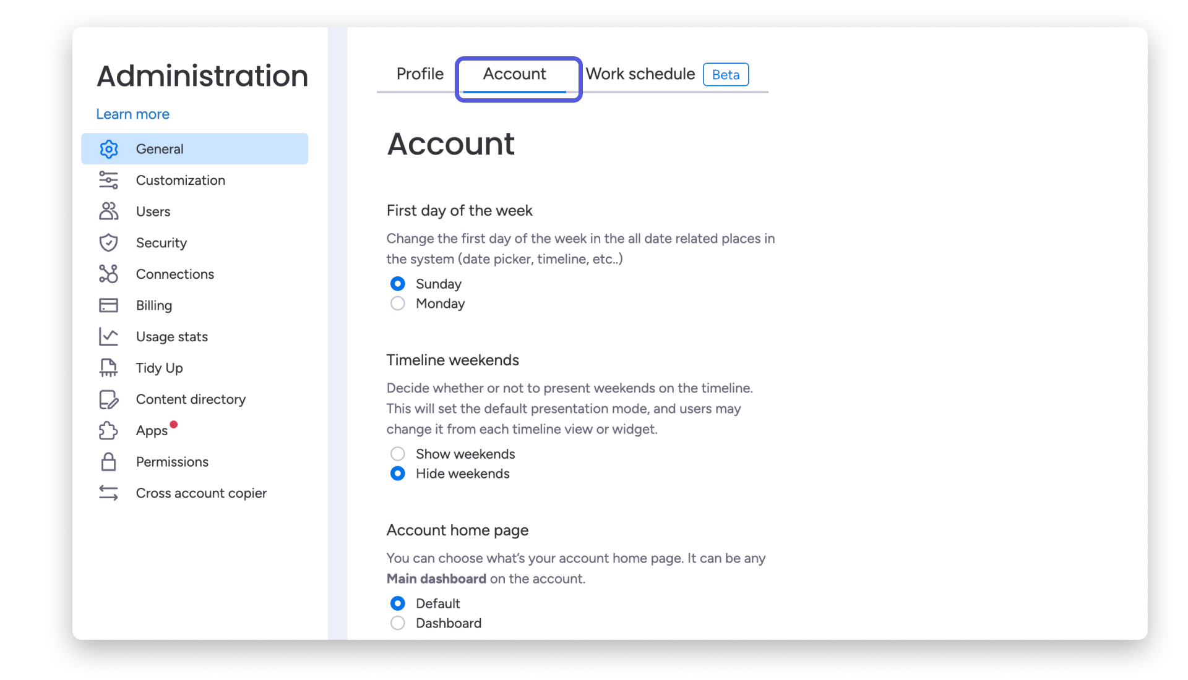Screen dimensions: 1188x680
Task: Select the Hide weekends option
Action: (398, 474)
